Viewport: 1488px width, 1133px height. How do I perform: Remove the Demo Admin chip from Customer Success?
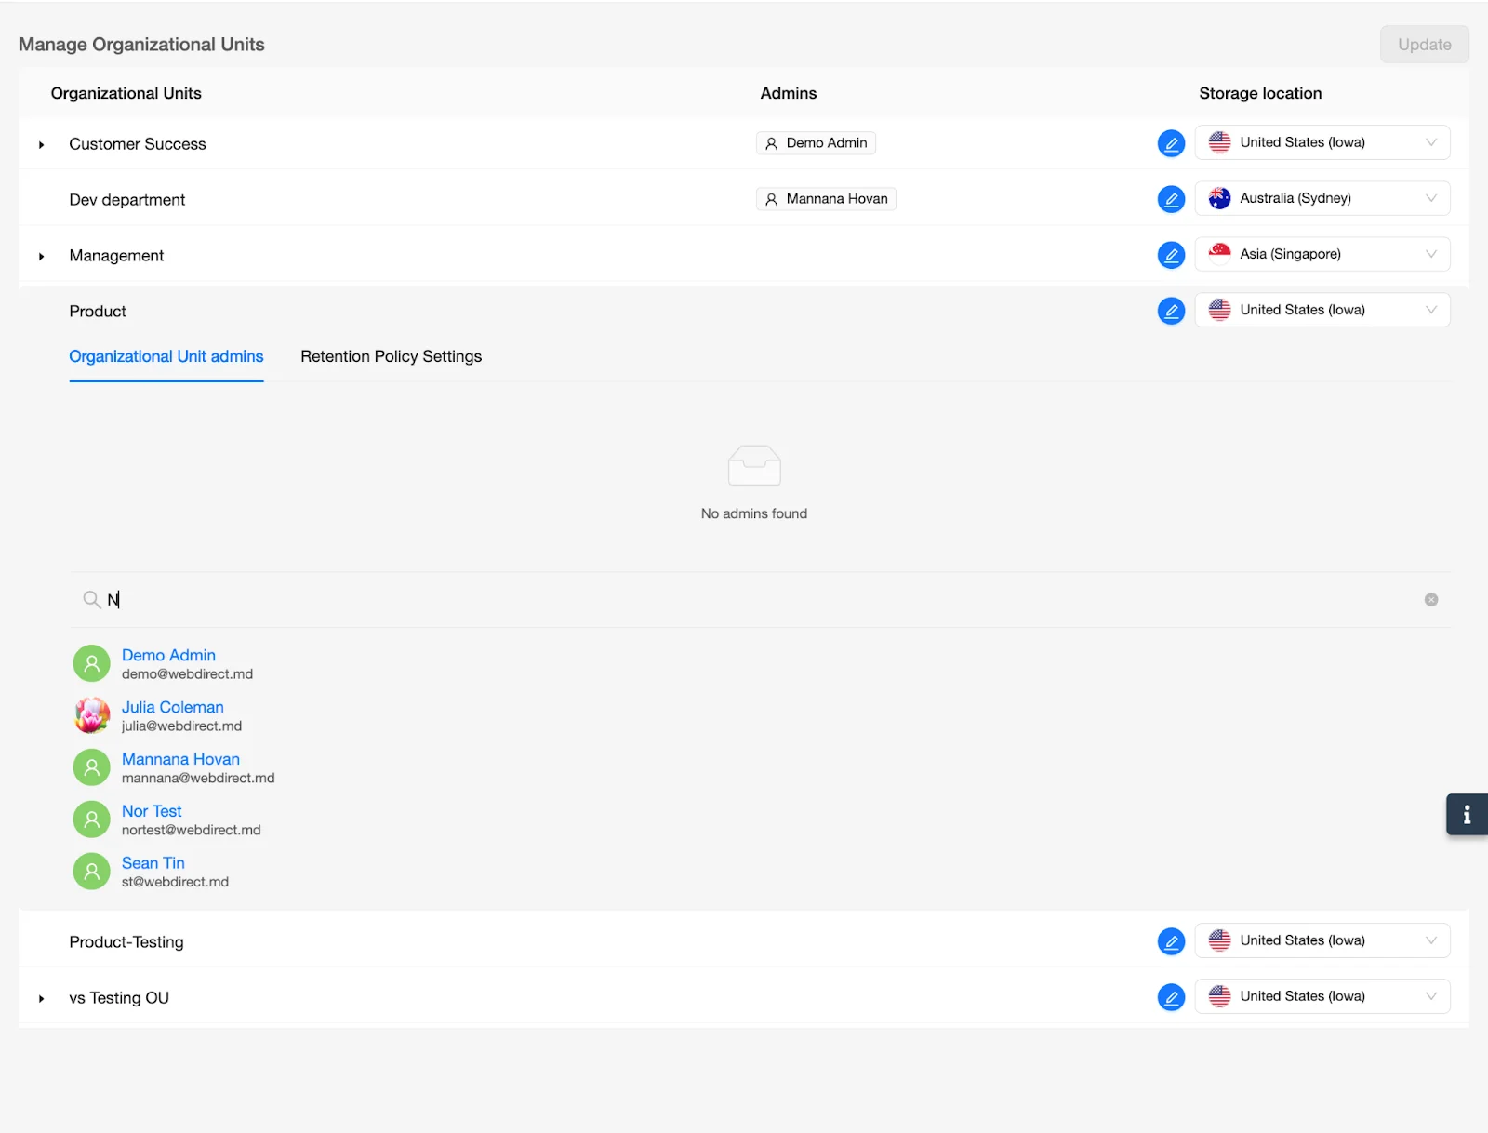coord(816,142)
